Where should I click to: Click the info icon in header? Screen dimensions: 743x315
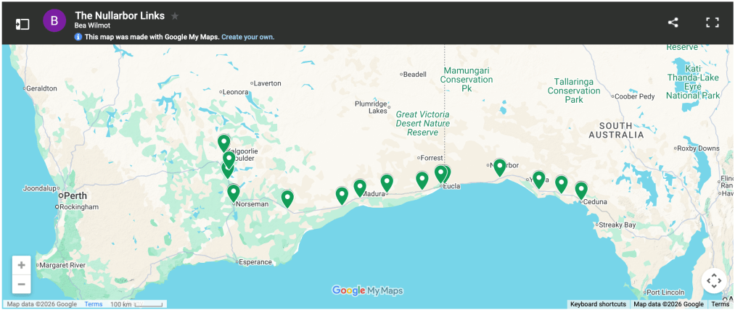[78, 37]
